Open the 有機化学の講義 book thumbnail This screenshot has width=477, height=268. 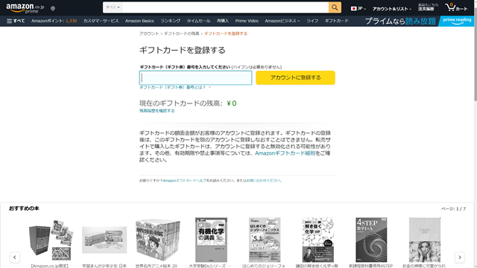point(211,240)
